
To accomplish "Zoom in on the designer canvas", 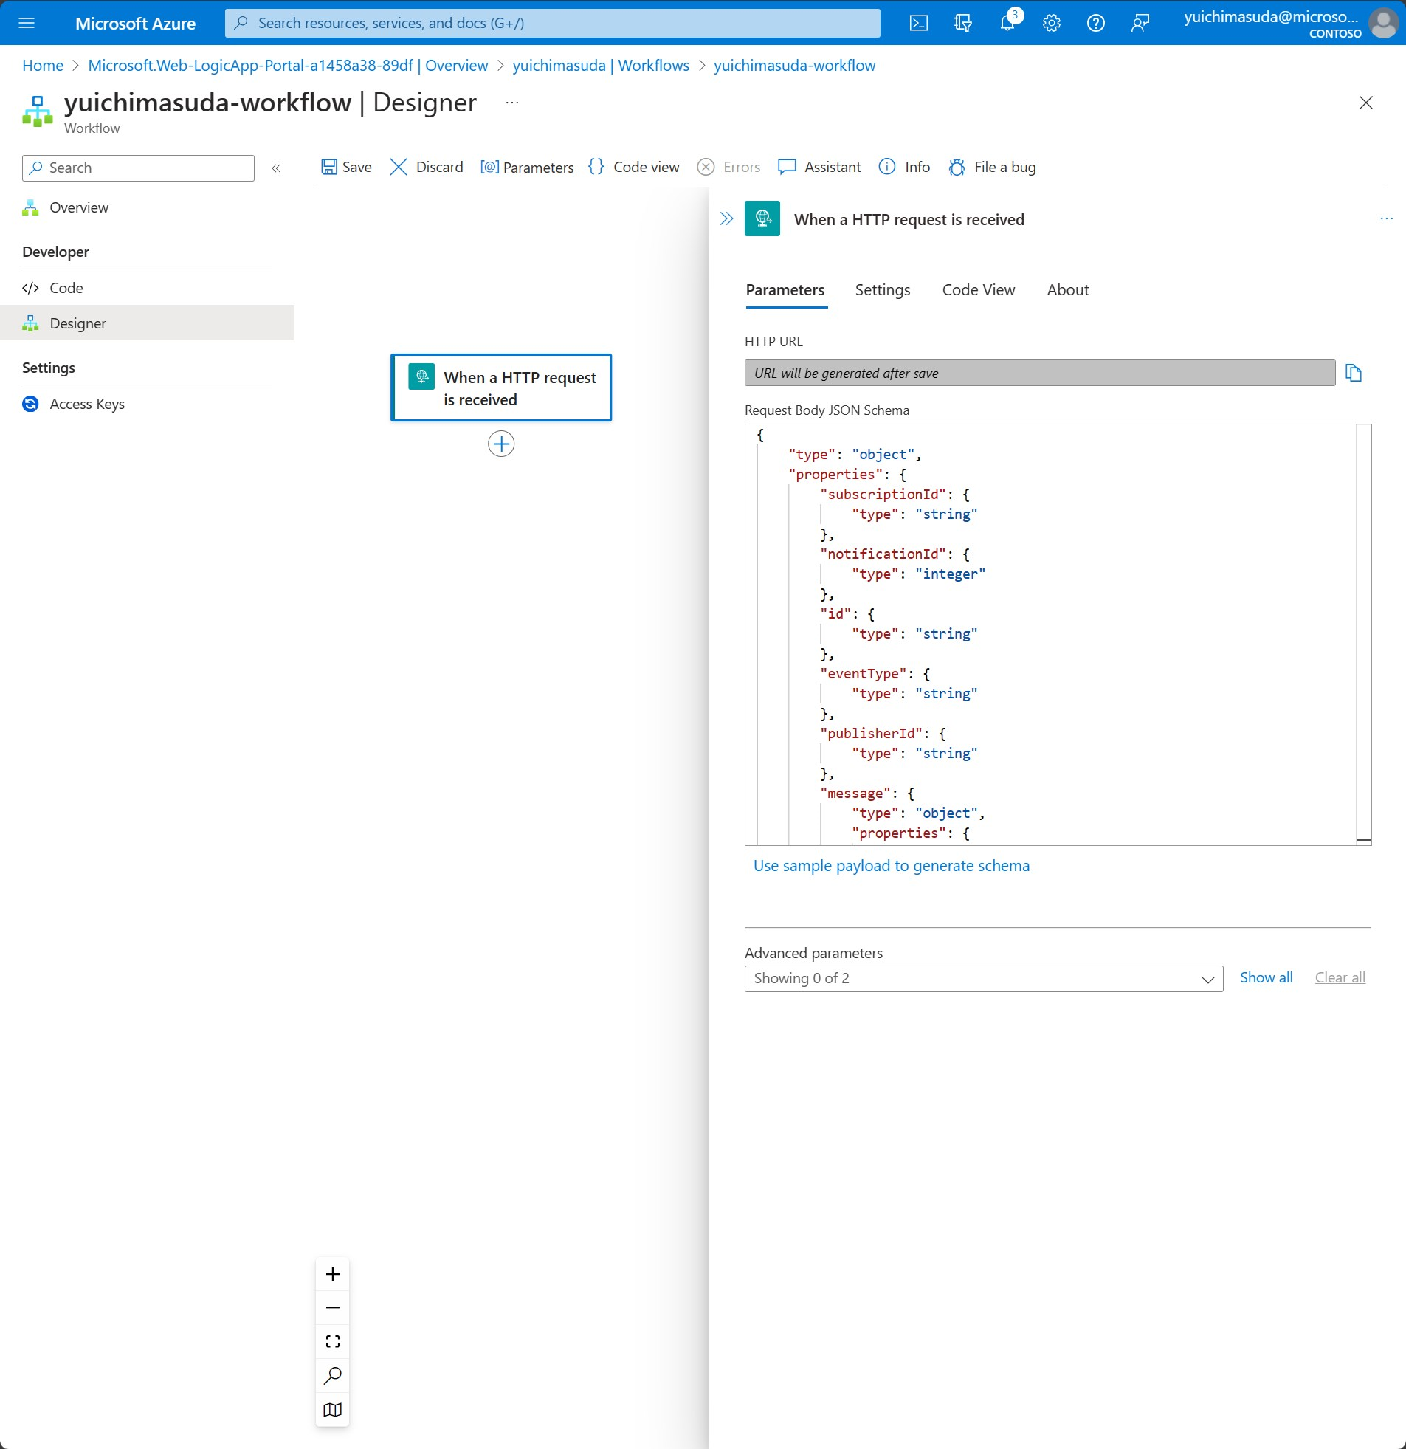I will 333,1274.
